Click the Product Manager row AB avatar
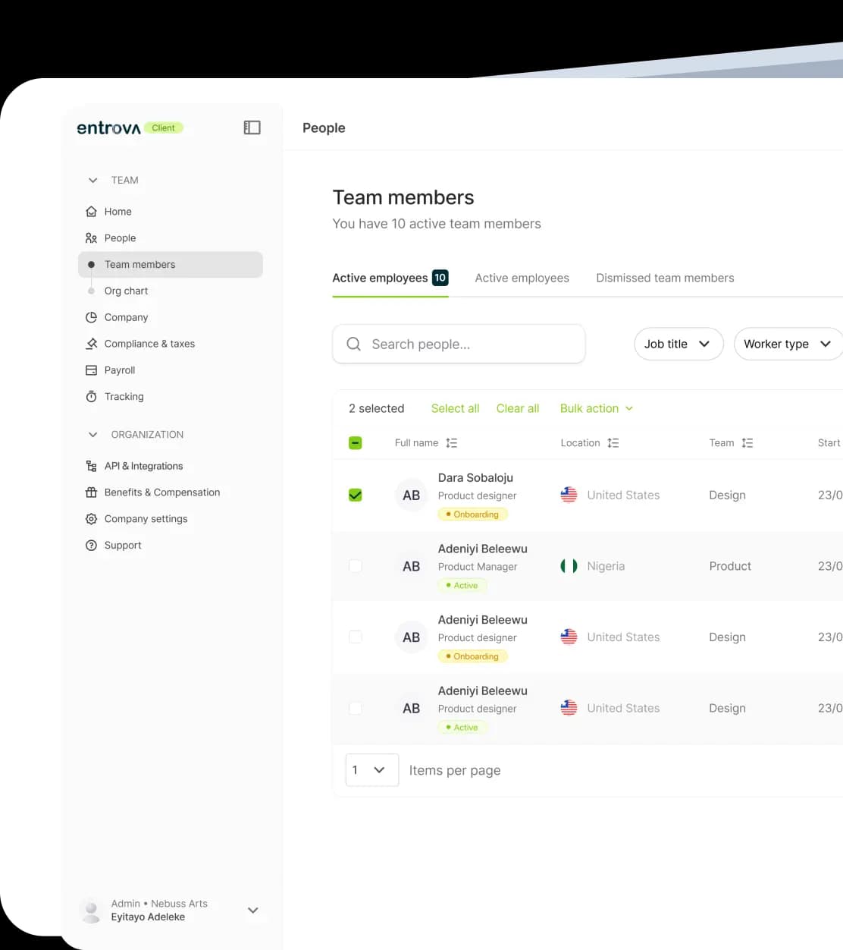Viewport: 843px width, 950px height. [x=411, y=566]
